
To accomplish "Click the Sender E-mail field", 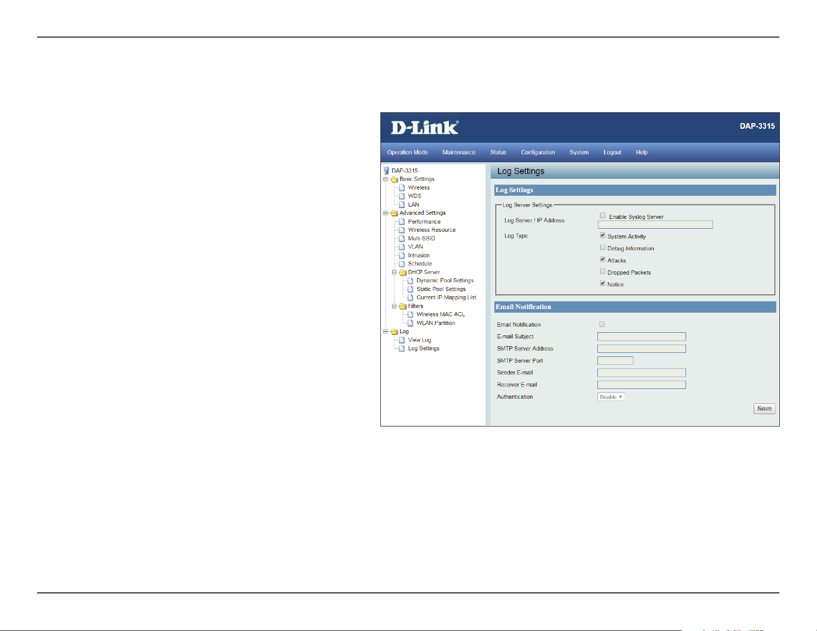I will tap(642, 373).
